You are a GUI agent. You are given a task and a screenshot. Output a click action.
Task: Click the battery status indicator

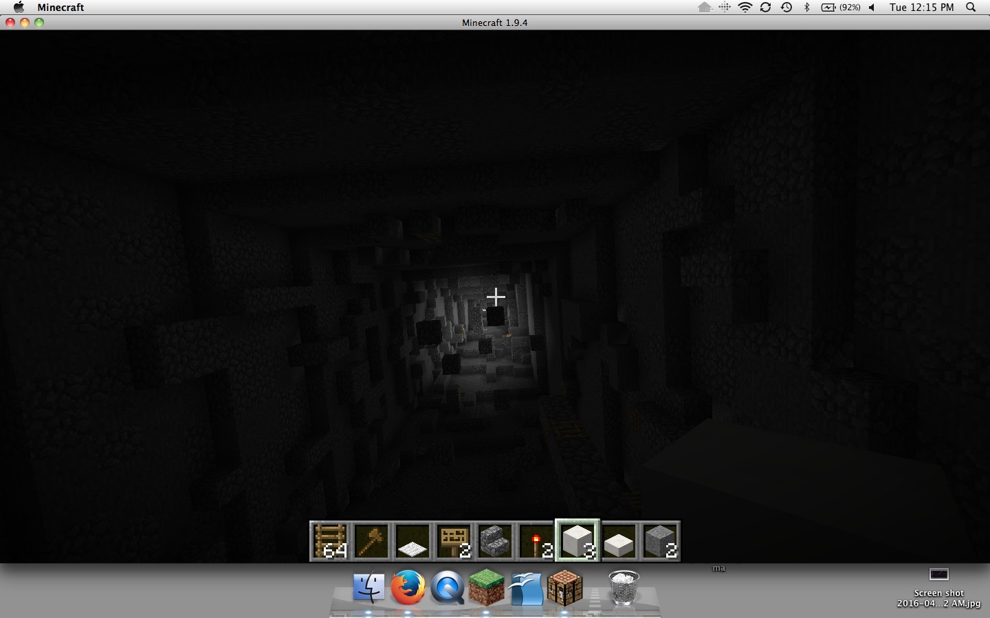841,7
